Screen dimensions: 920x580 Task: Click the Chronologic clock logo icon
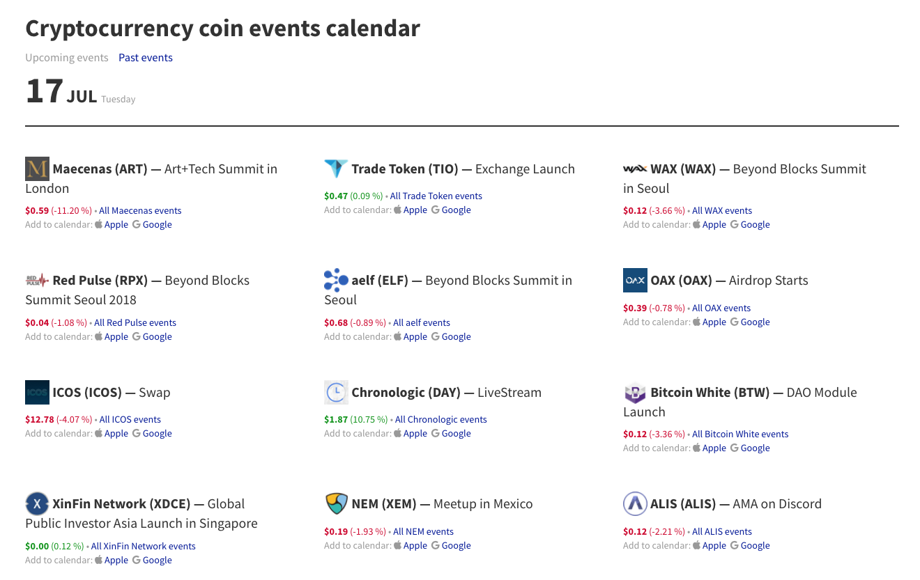336,392
